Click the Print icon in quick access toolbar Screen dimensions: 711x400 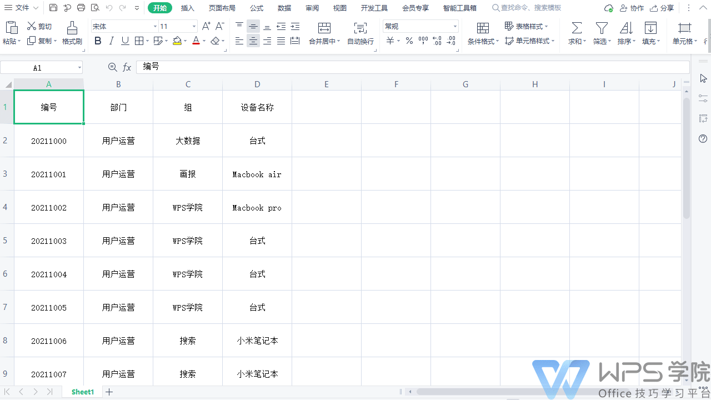(x=81, y=8)
